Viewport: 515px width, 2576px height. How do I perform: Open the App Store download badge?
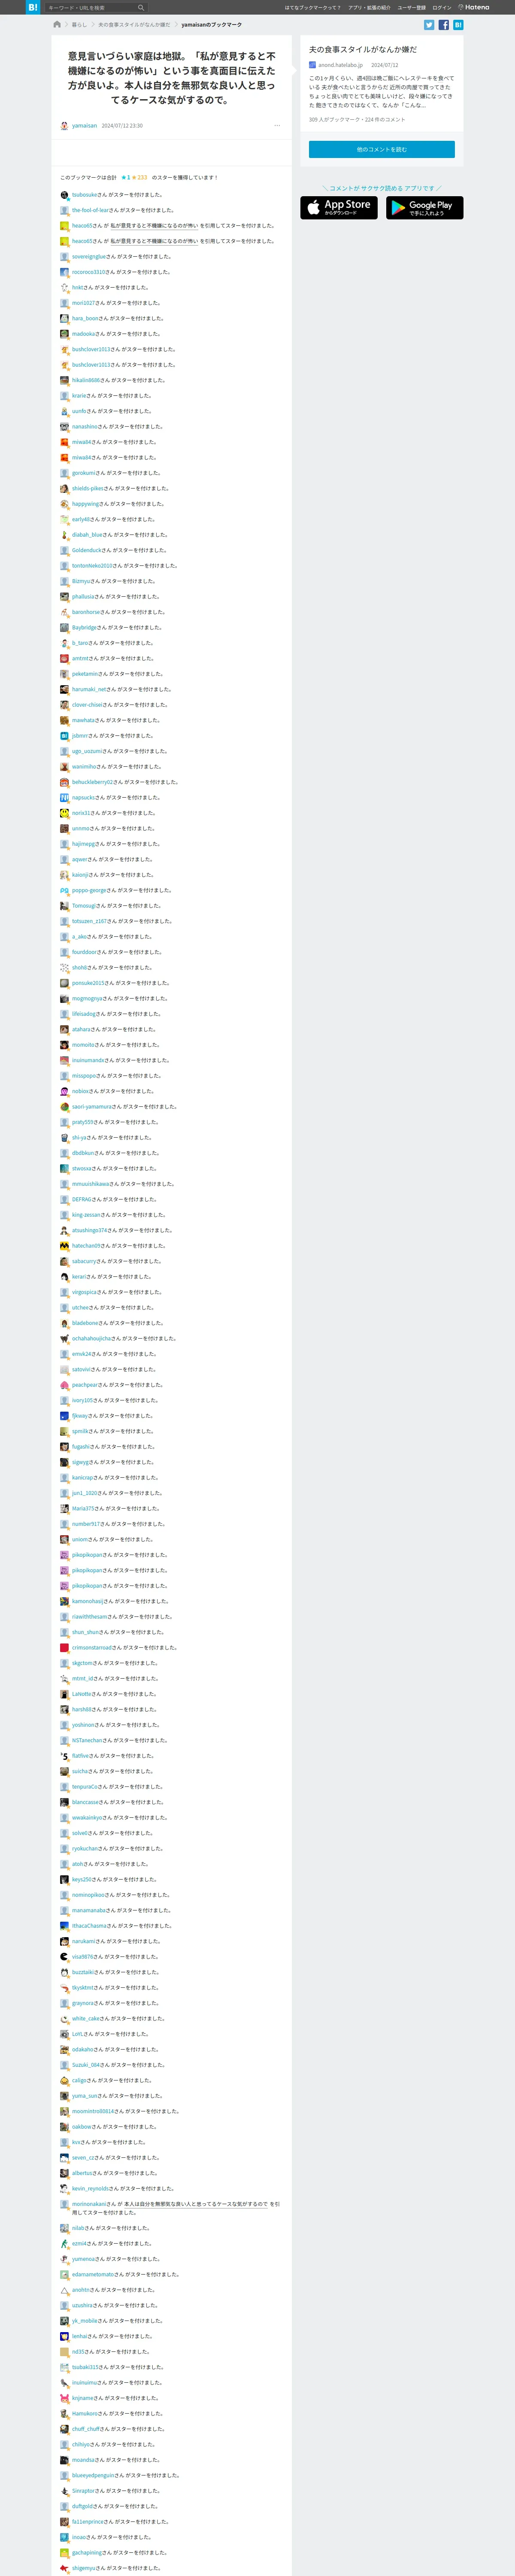(339, 207)
